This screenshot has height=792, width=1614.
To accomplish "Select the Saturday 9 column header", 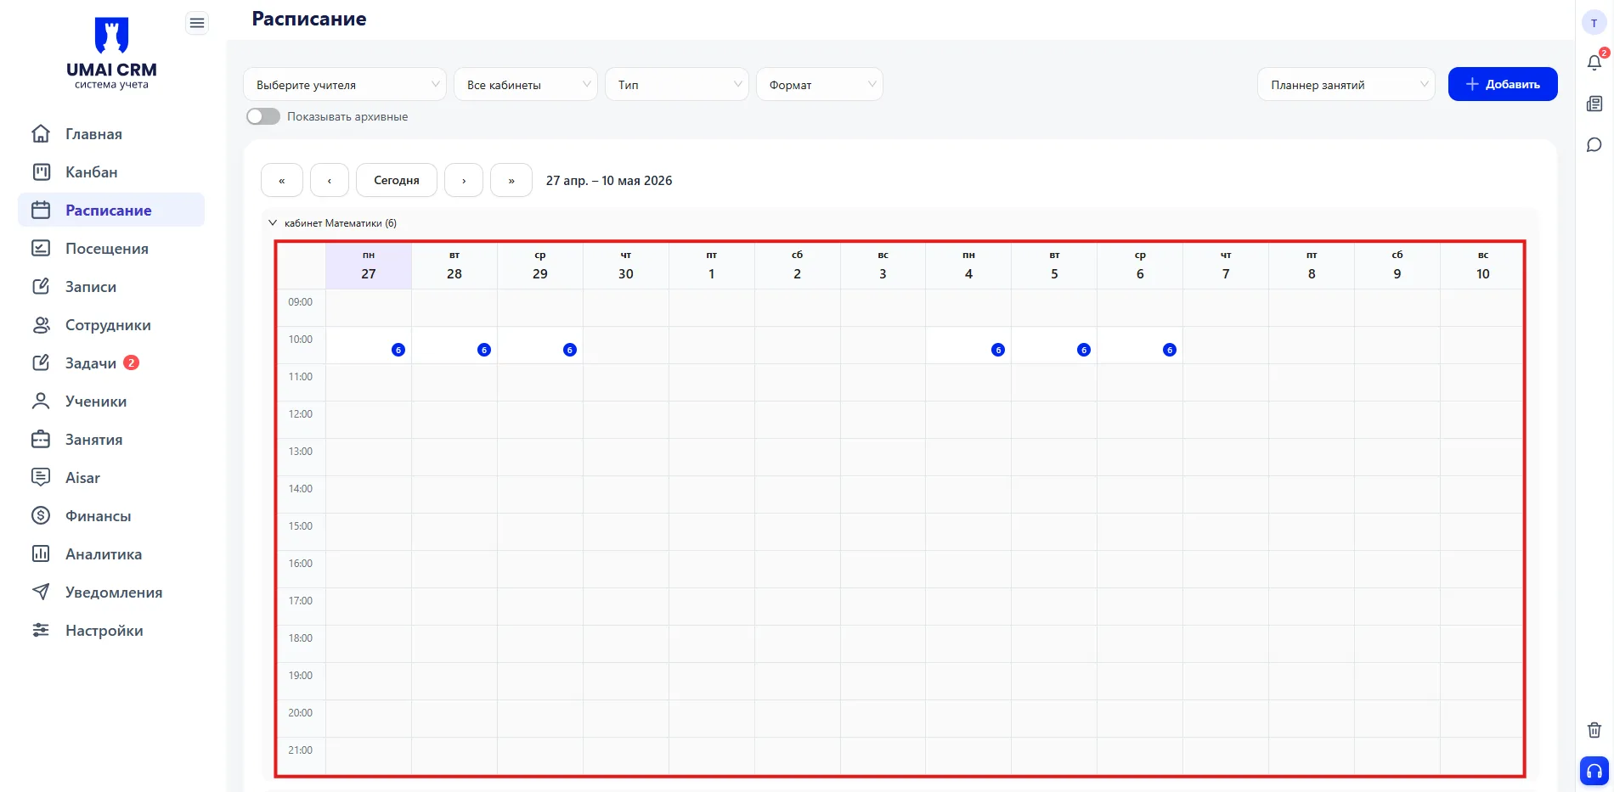I will click(x=1397, y=266).
